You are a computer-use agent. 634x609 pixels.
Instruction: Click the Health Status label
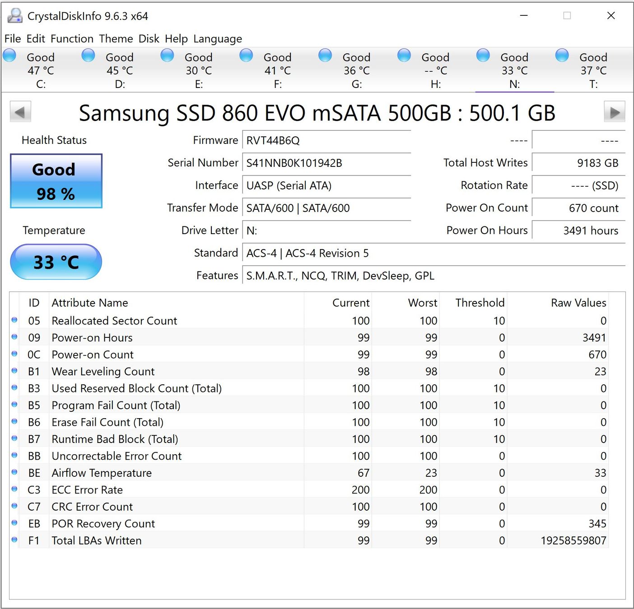54,140
